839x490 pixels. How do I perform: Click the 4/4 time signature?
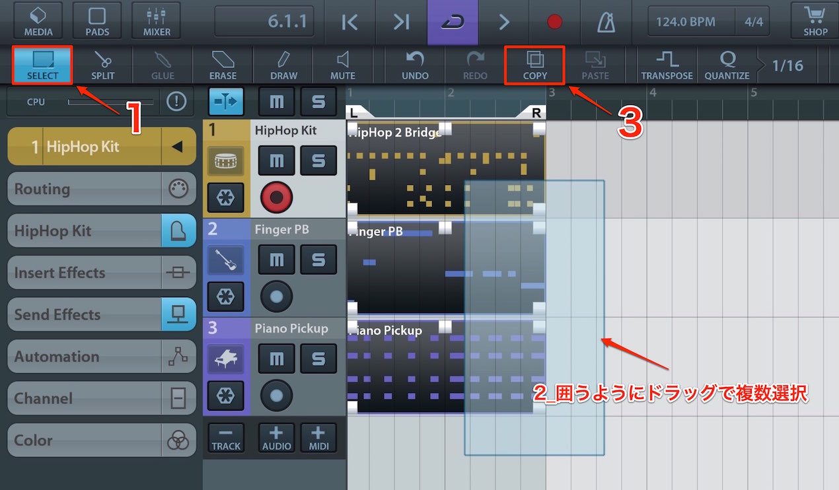coord(753,22)
